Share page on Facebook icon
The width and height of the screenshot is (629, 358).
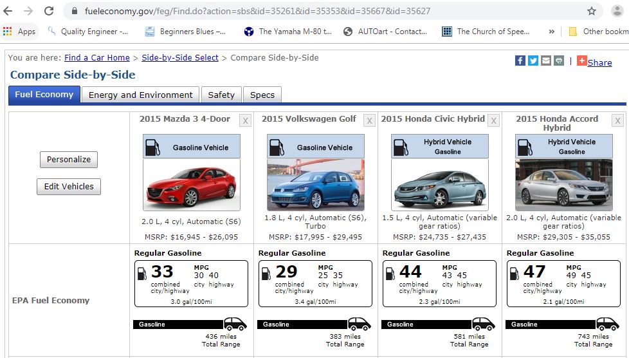(x=520, y=61)
